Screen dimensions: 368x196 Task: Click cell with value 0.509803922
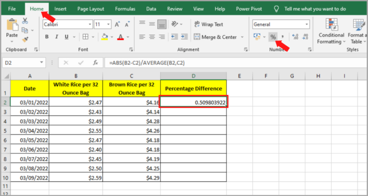point(193,102)
